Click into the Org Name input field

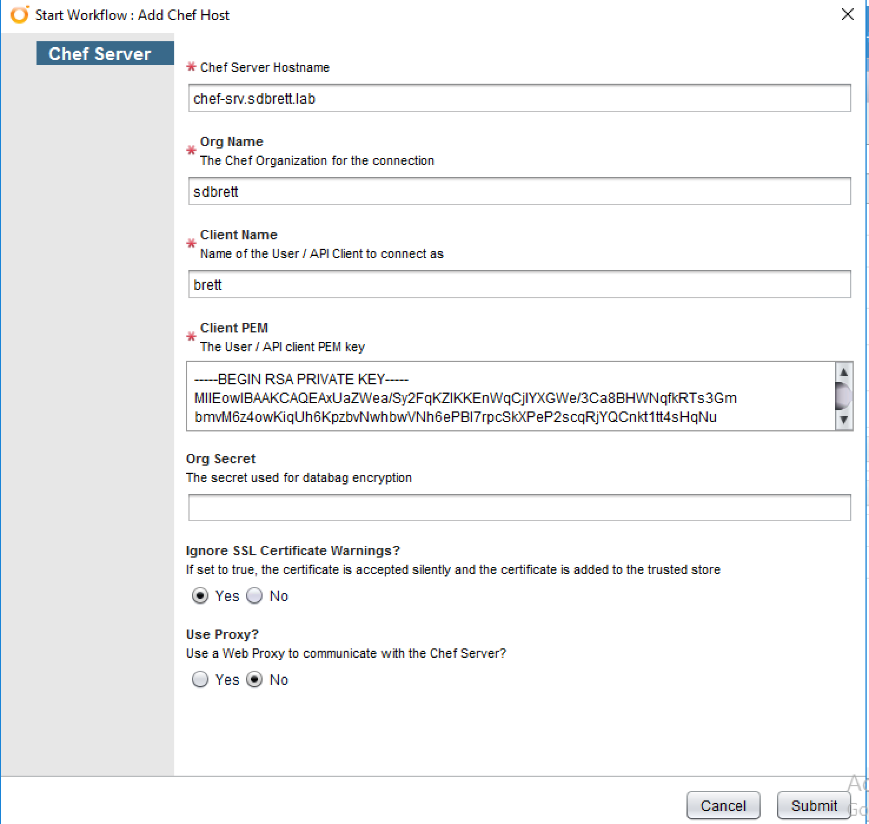click(x=519, y=191)
